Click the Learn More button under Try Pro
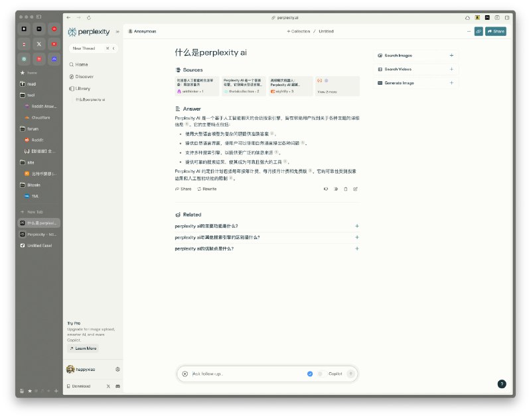This screenshot has height=418, width=531. coord(82,348)
